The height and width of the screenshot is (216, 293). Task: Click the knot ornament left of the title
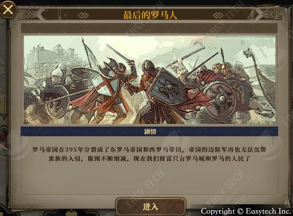point(84,15)
